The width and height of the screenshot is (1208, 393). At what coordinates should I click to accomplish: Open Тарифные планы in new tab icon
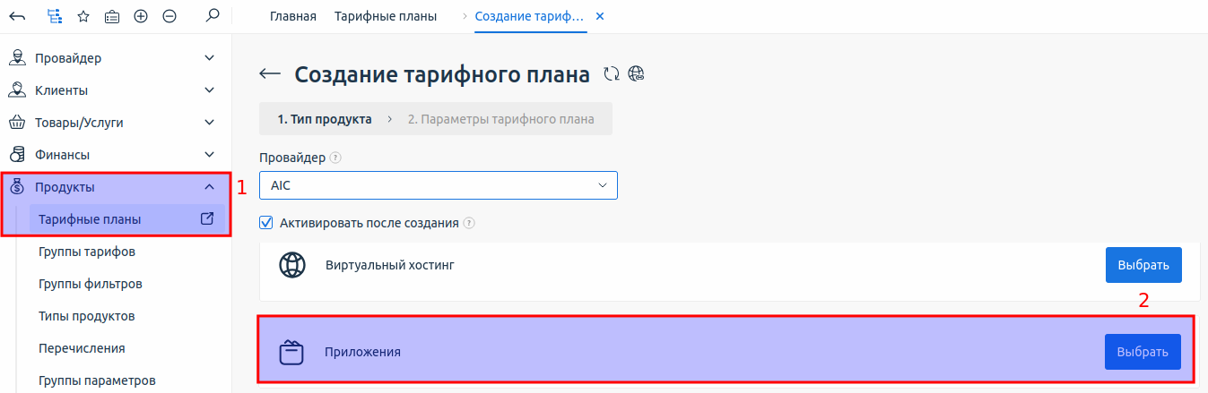tap(206, 218)
